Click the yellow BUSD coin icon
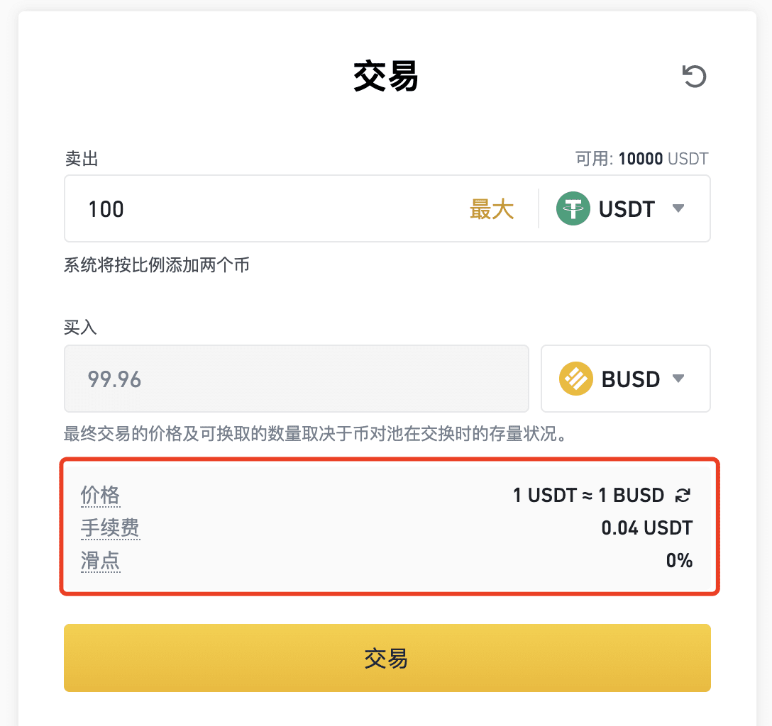Screen dimensions: 772x726 pyautogui.click(x=576, y=379)
